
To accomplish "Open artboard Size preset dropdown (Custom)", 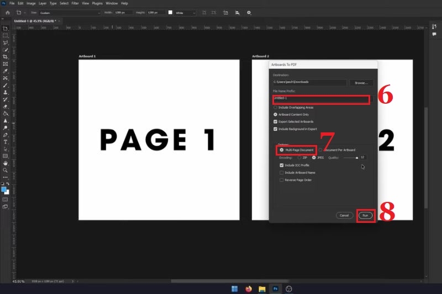I will [x=70, y=13].
